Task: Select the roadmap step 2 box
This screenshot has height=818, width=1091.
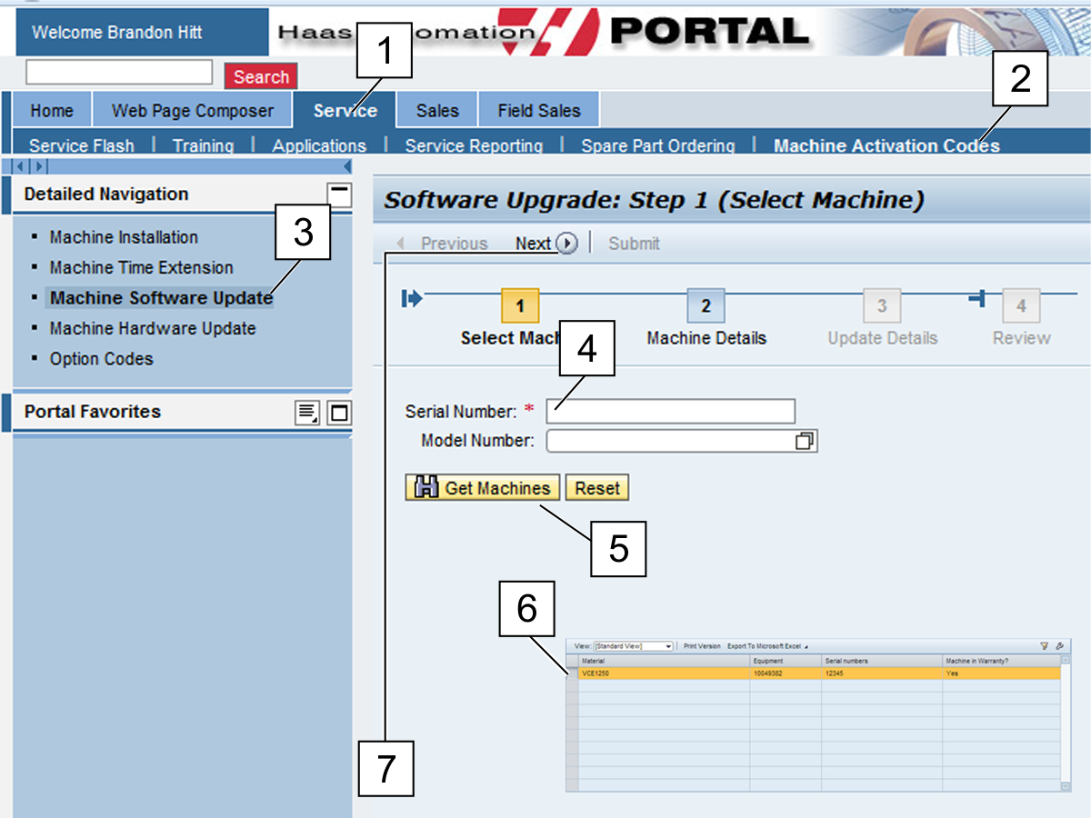Action: [706, 306]
